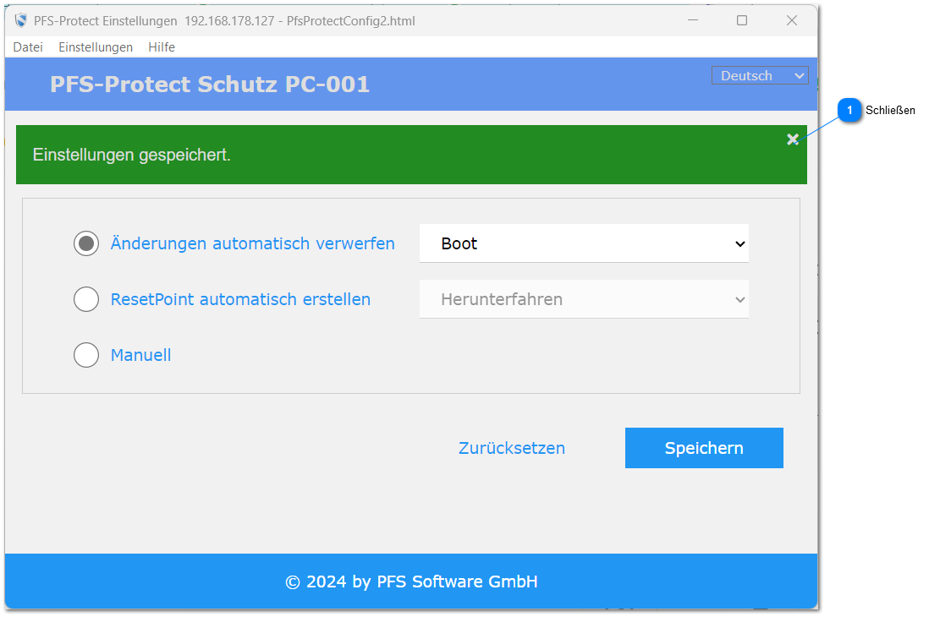Click the "© 2024 by PFS Software GmbH" footer

pyautogui.click(x=412, y=582)
